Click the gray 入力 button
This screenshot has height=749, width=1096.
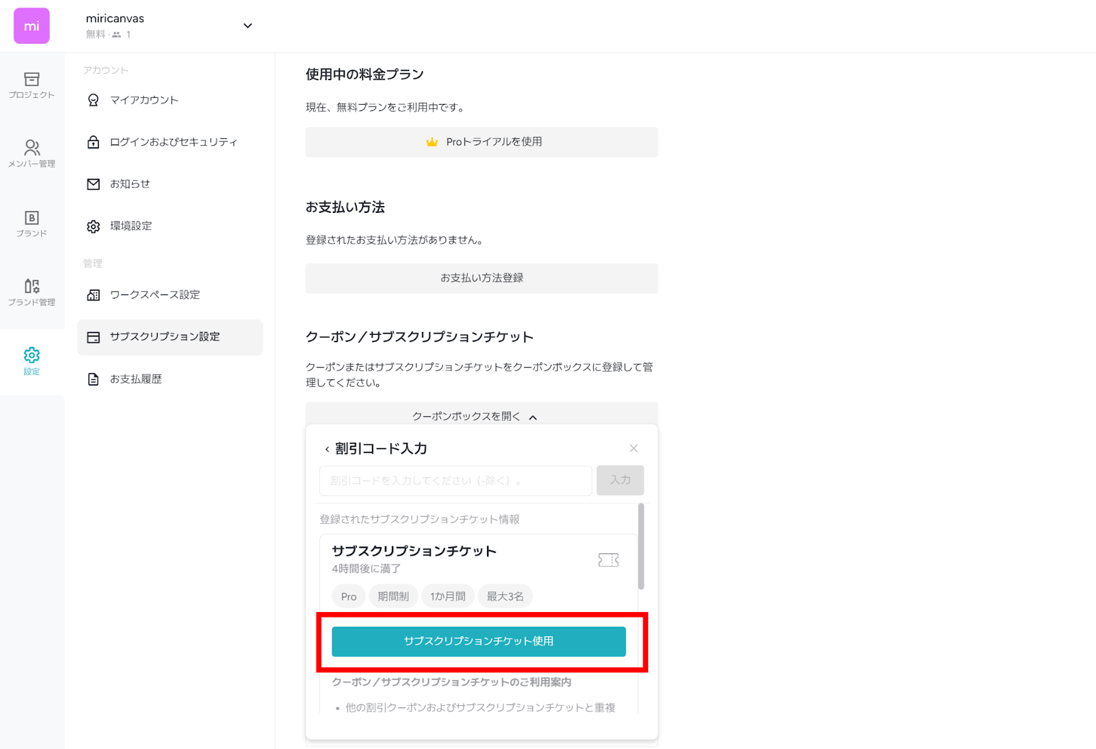[x=620, y=481]
